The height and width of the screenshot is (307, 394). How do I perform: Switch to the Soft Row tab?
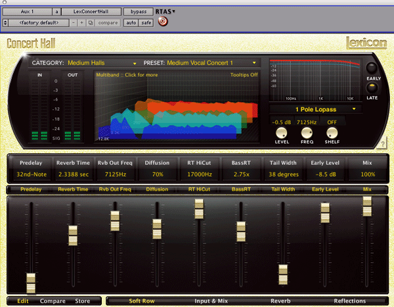pos(142,301)
